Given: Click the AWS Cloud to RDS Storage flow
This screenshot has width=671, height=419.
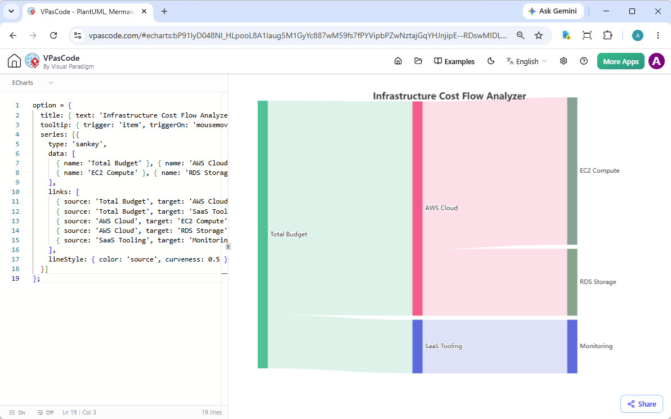Looking at the screenshot, I should (495, 282).
